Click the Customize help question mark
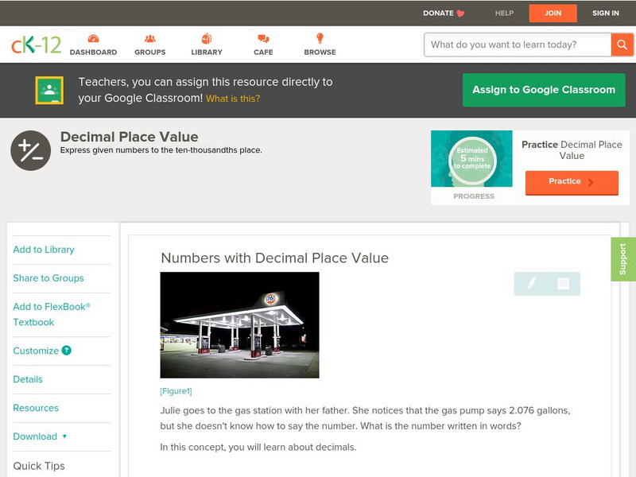The image size is (636, 477). [x=66, y=350]
